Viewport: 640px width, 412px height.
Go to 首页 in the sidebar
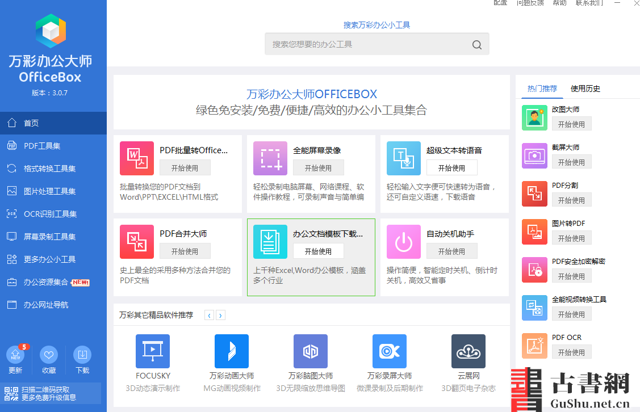pos(53,123)
